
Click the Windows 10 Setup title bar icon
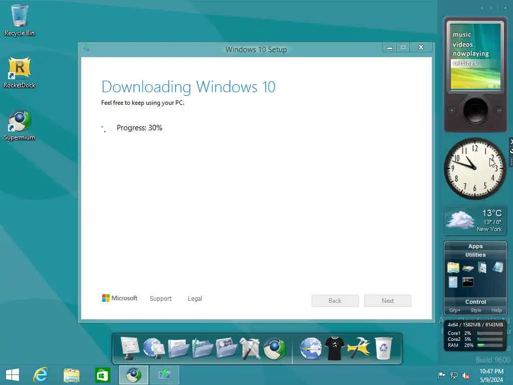coord(86,49)
